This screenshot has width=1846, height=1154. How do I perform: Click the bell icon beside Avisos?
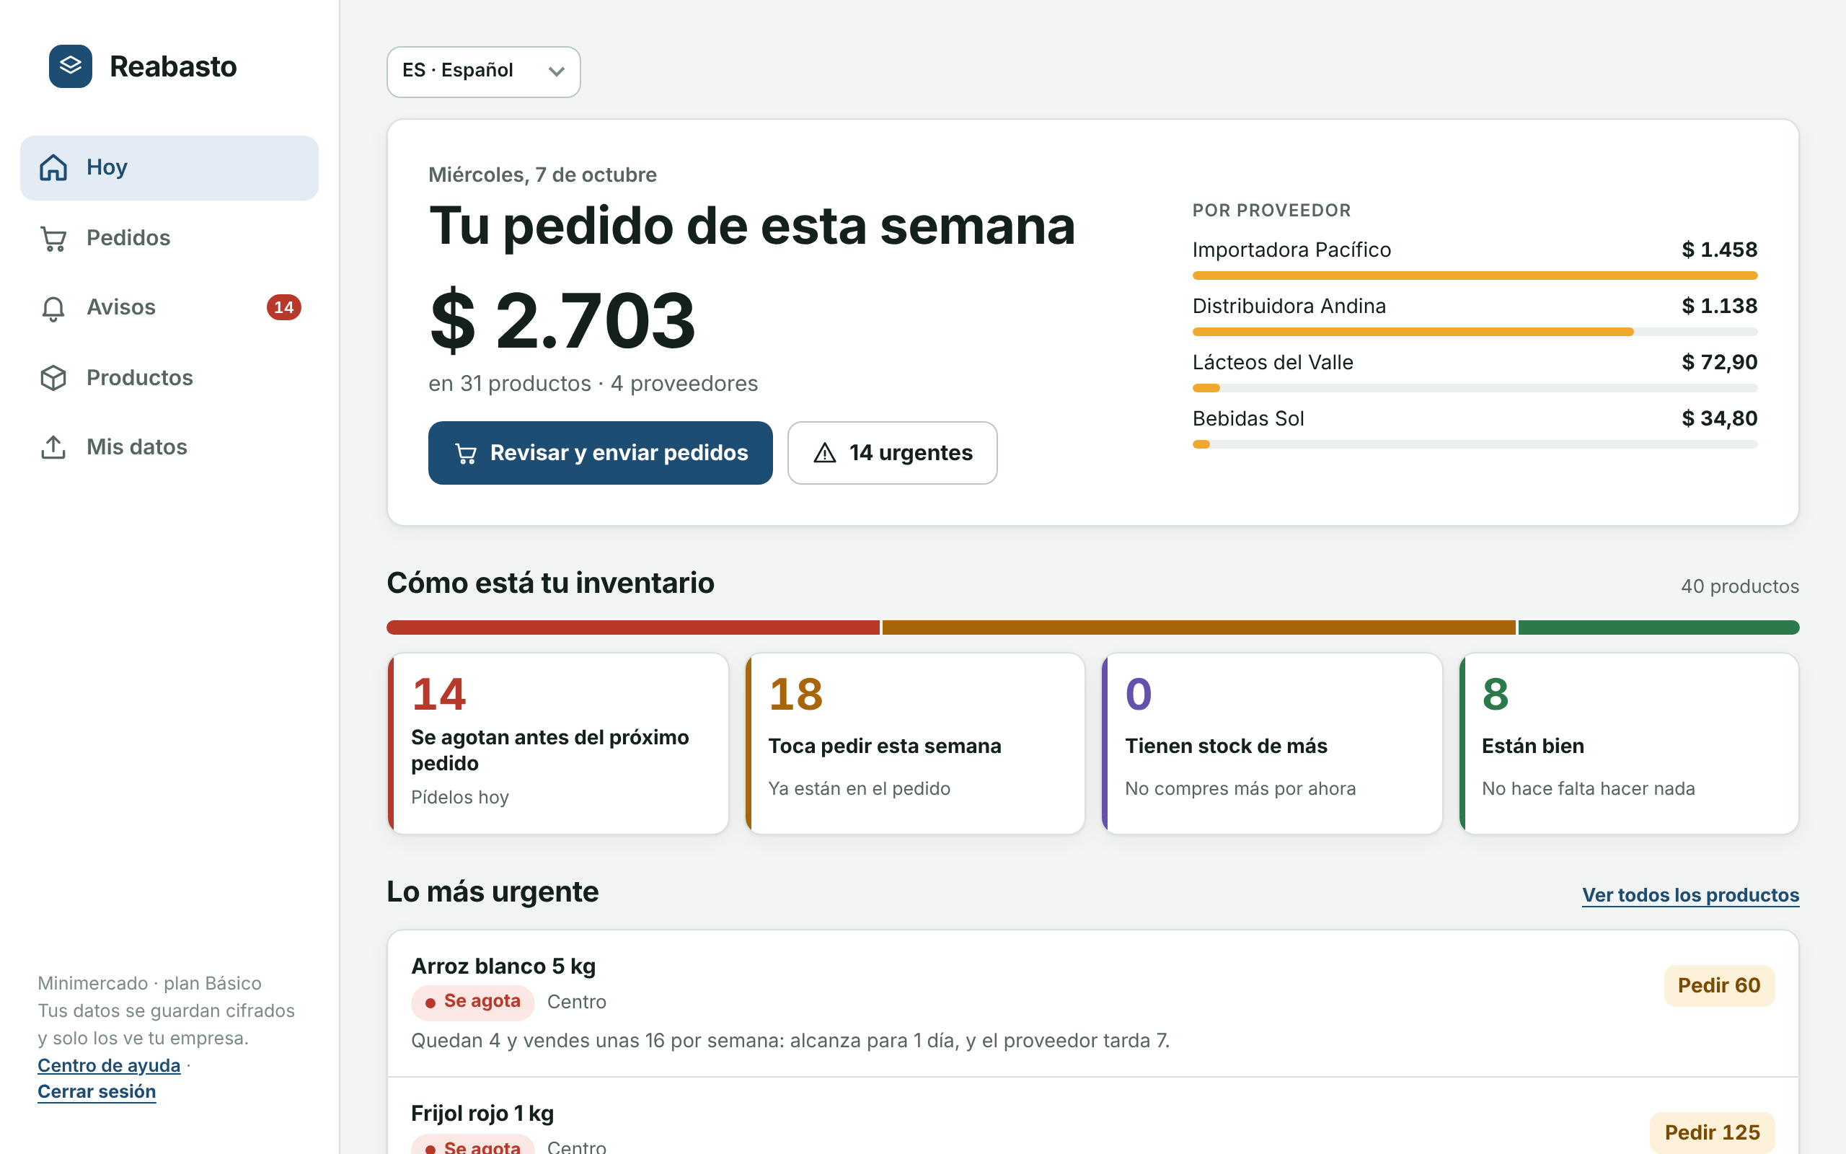tap(53, 307)
